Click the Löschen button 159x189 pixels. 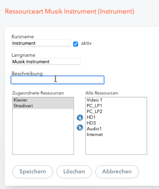pyautogui.click(x=74, y=172)
